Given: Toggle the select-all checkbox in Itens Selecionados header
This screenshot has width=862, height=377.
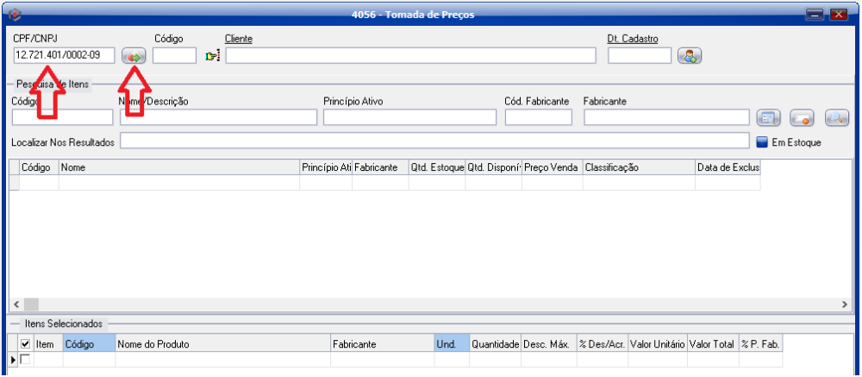Looking at the screenshot, I should tap(25, 344).
